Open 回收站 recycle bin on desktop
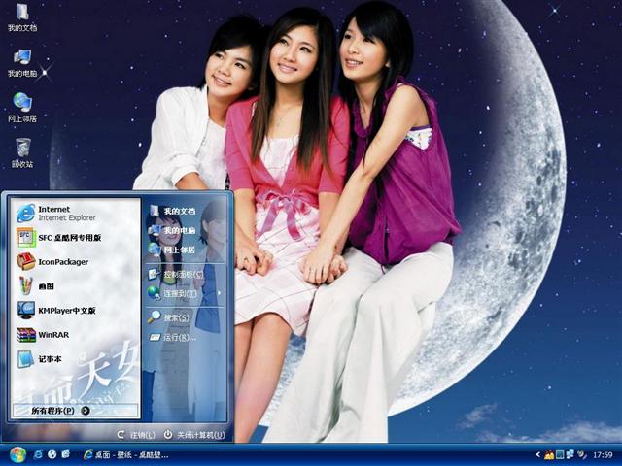Viewport: 622px width, 466px height. tap(22, 153)
